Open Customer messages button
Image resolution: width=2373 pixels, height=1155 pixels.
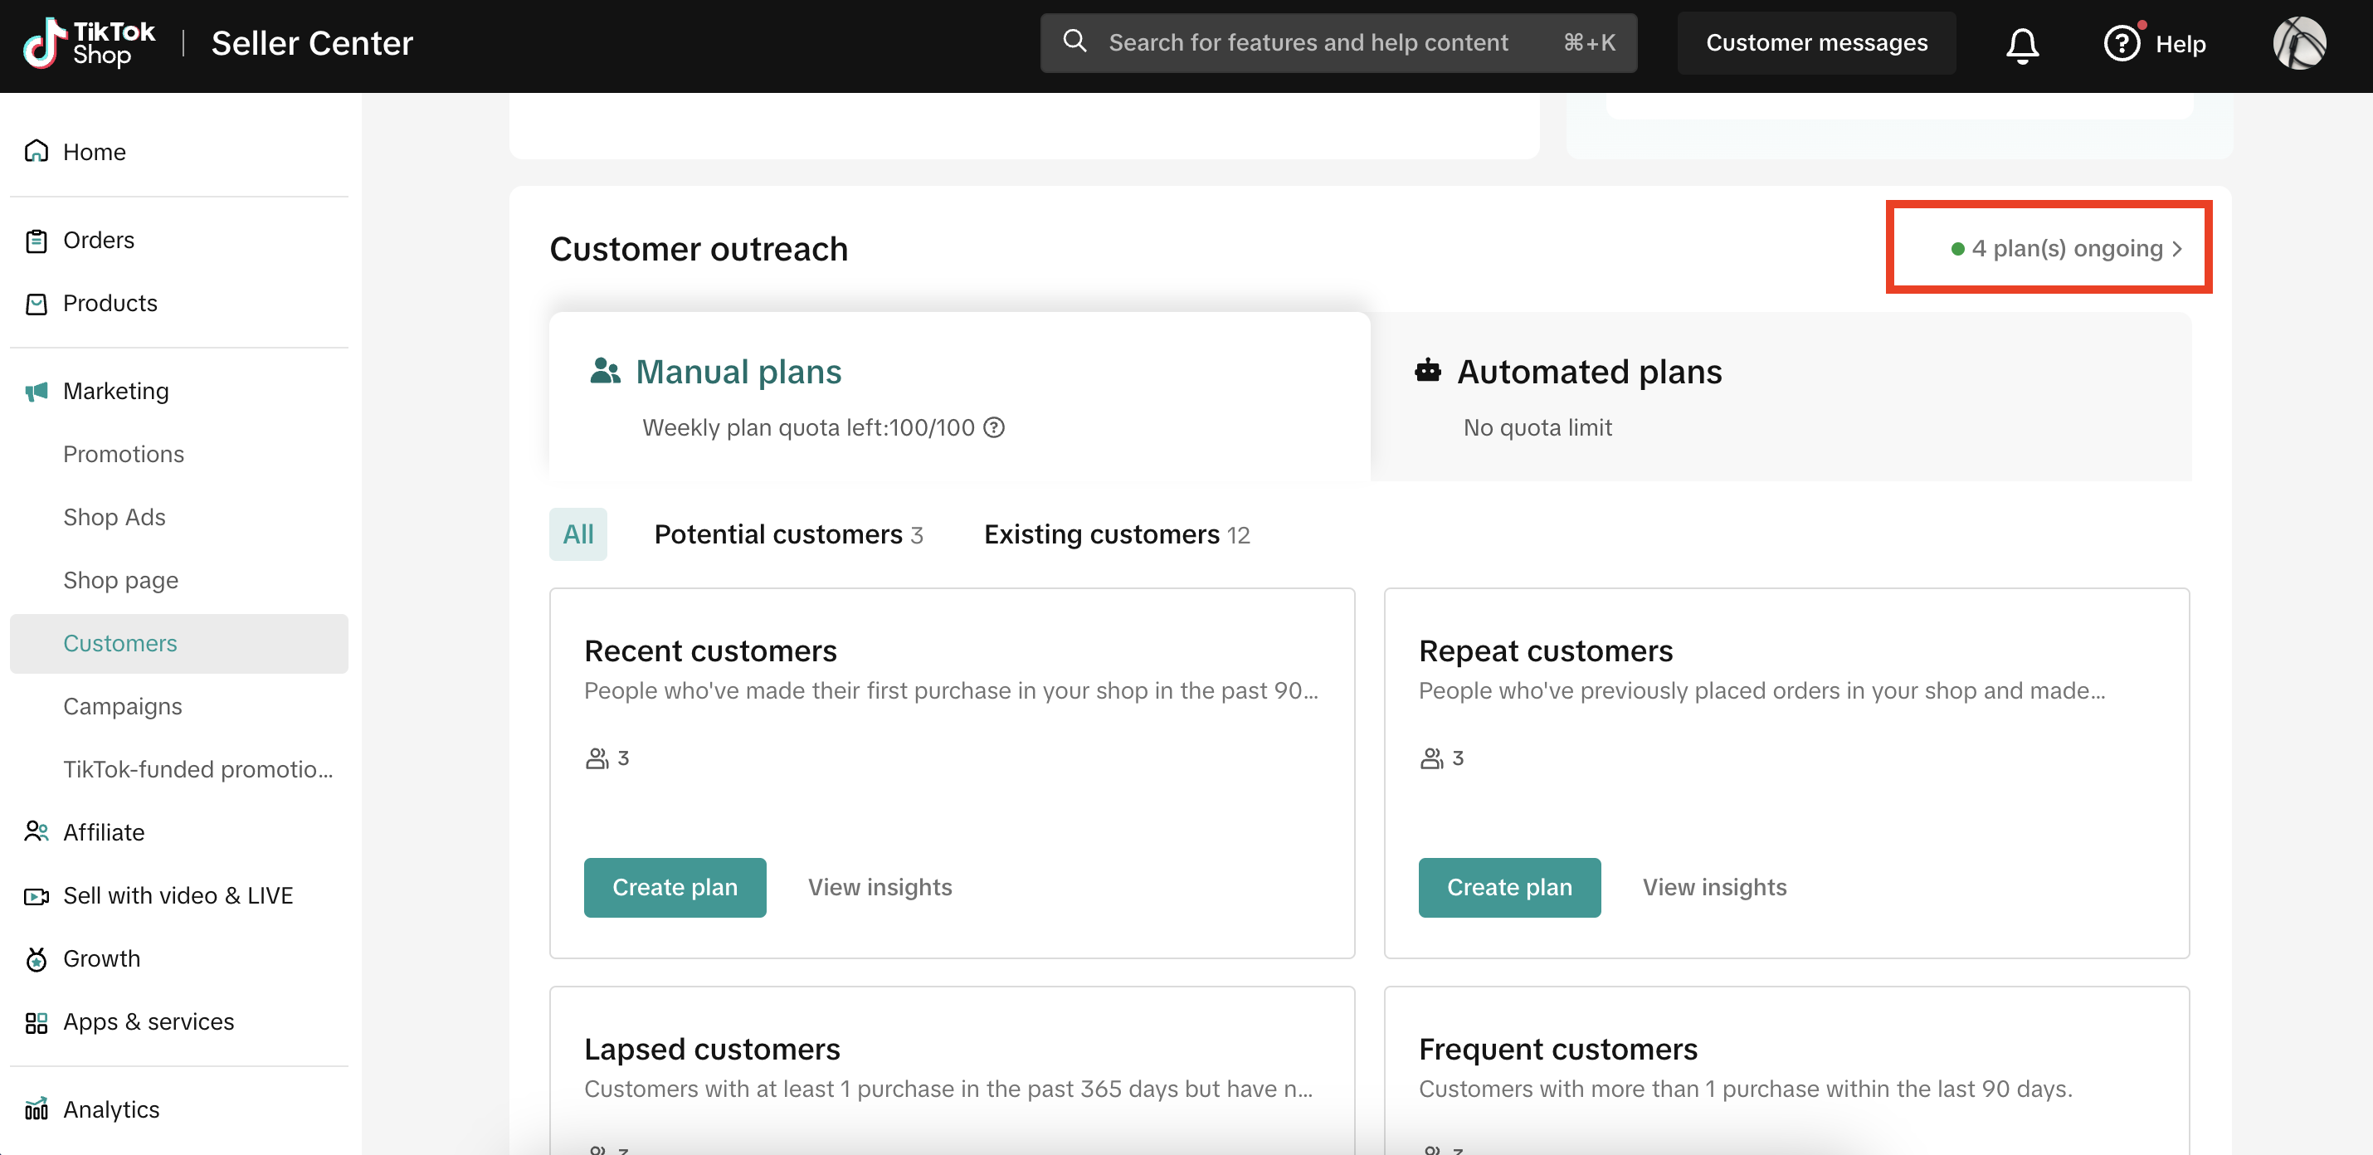pos(1815,43)
